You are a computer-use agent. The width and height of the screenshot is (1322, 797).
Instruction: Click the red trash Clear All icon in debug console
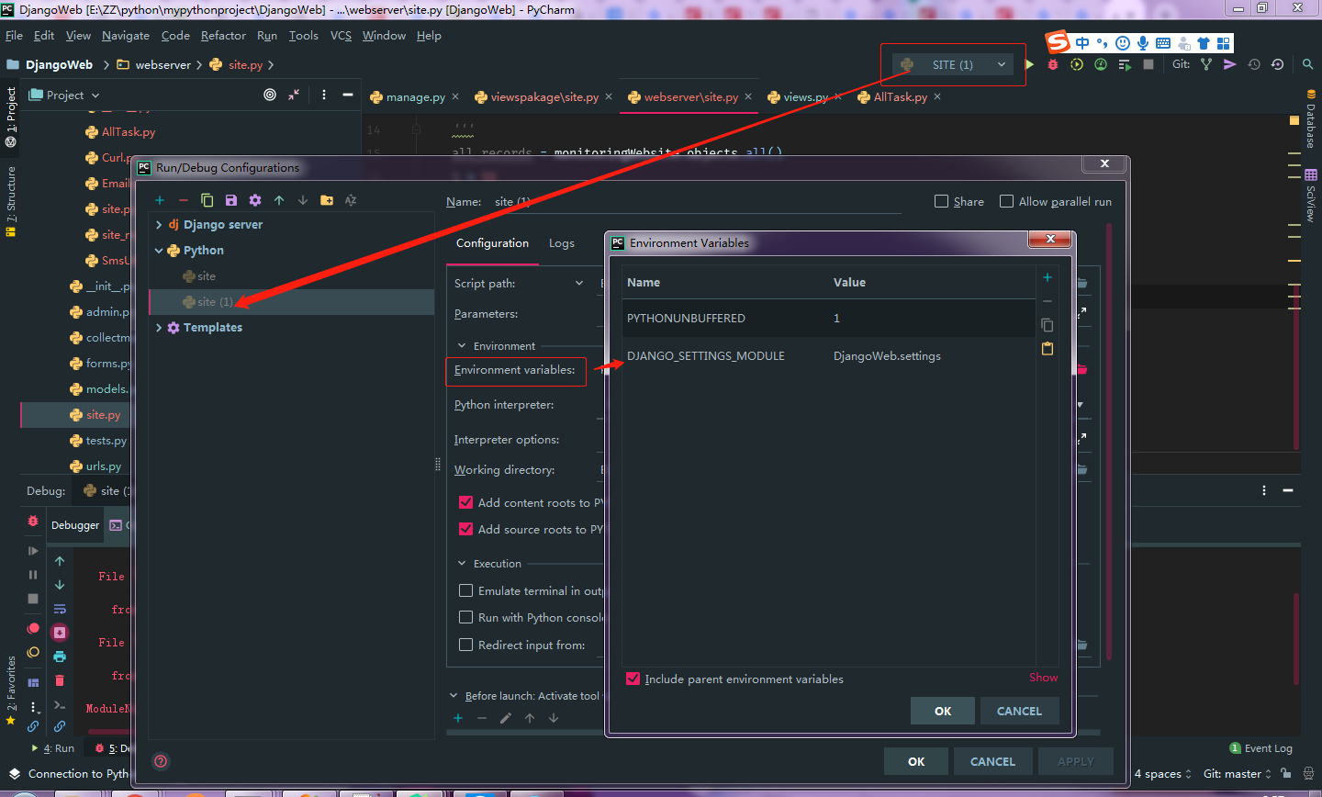point(60,680)
